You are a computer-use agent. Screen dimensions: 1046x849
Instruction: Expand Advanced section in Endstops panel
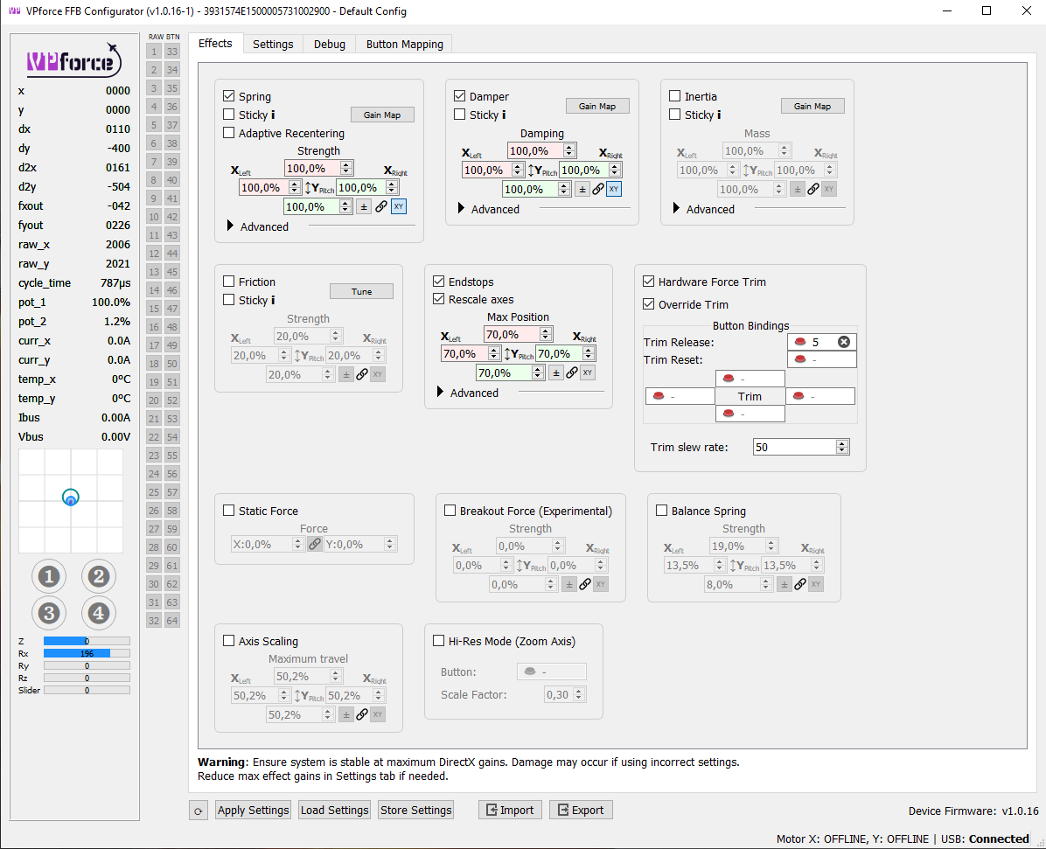[x=440, y=393]
